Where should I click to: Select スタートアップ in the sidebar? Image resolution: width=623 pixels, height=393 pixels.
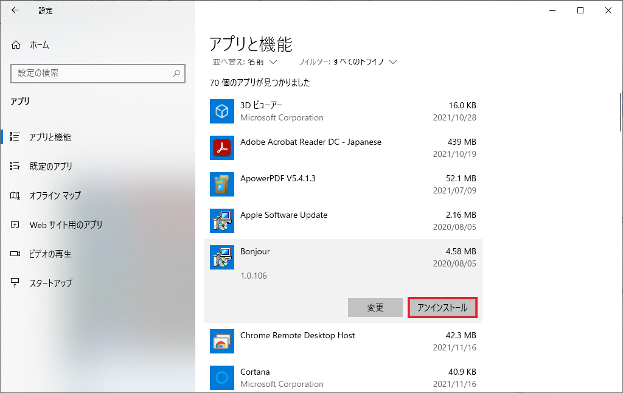50,283
